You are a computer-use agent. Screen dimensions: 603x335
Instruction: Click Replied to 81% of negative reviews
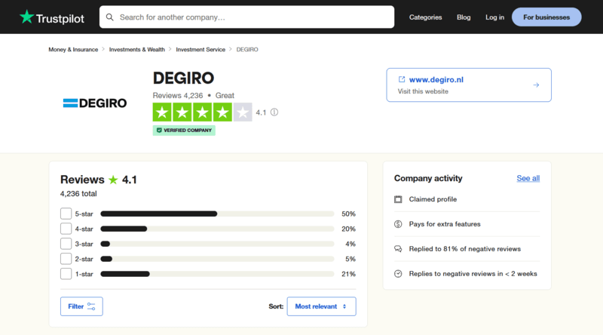[464, 249]
